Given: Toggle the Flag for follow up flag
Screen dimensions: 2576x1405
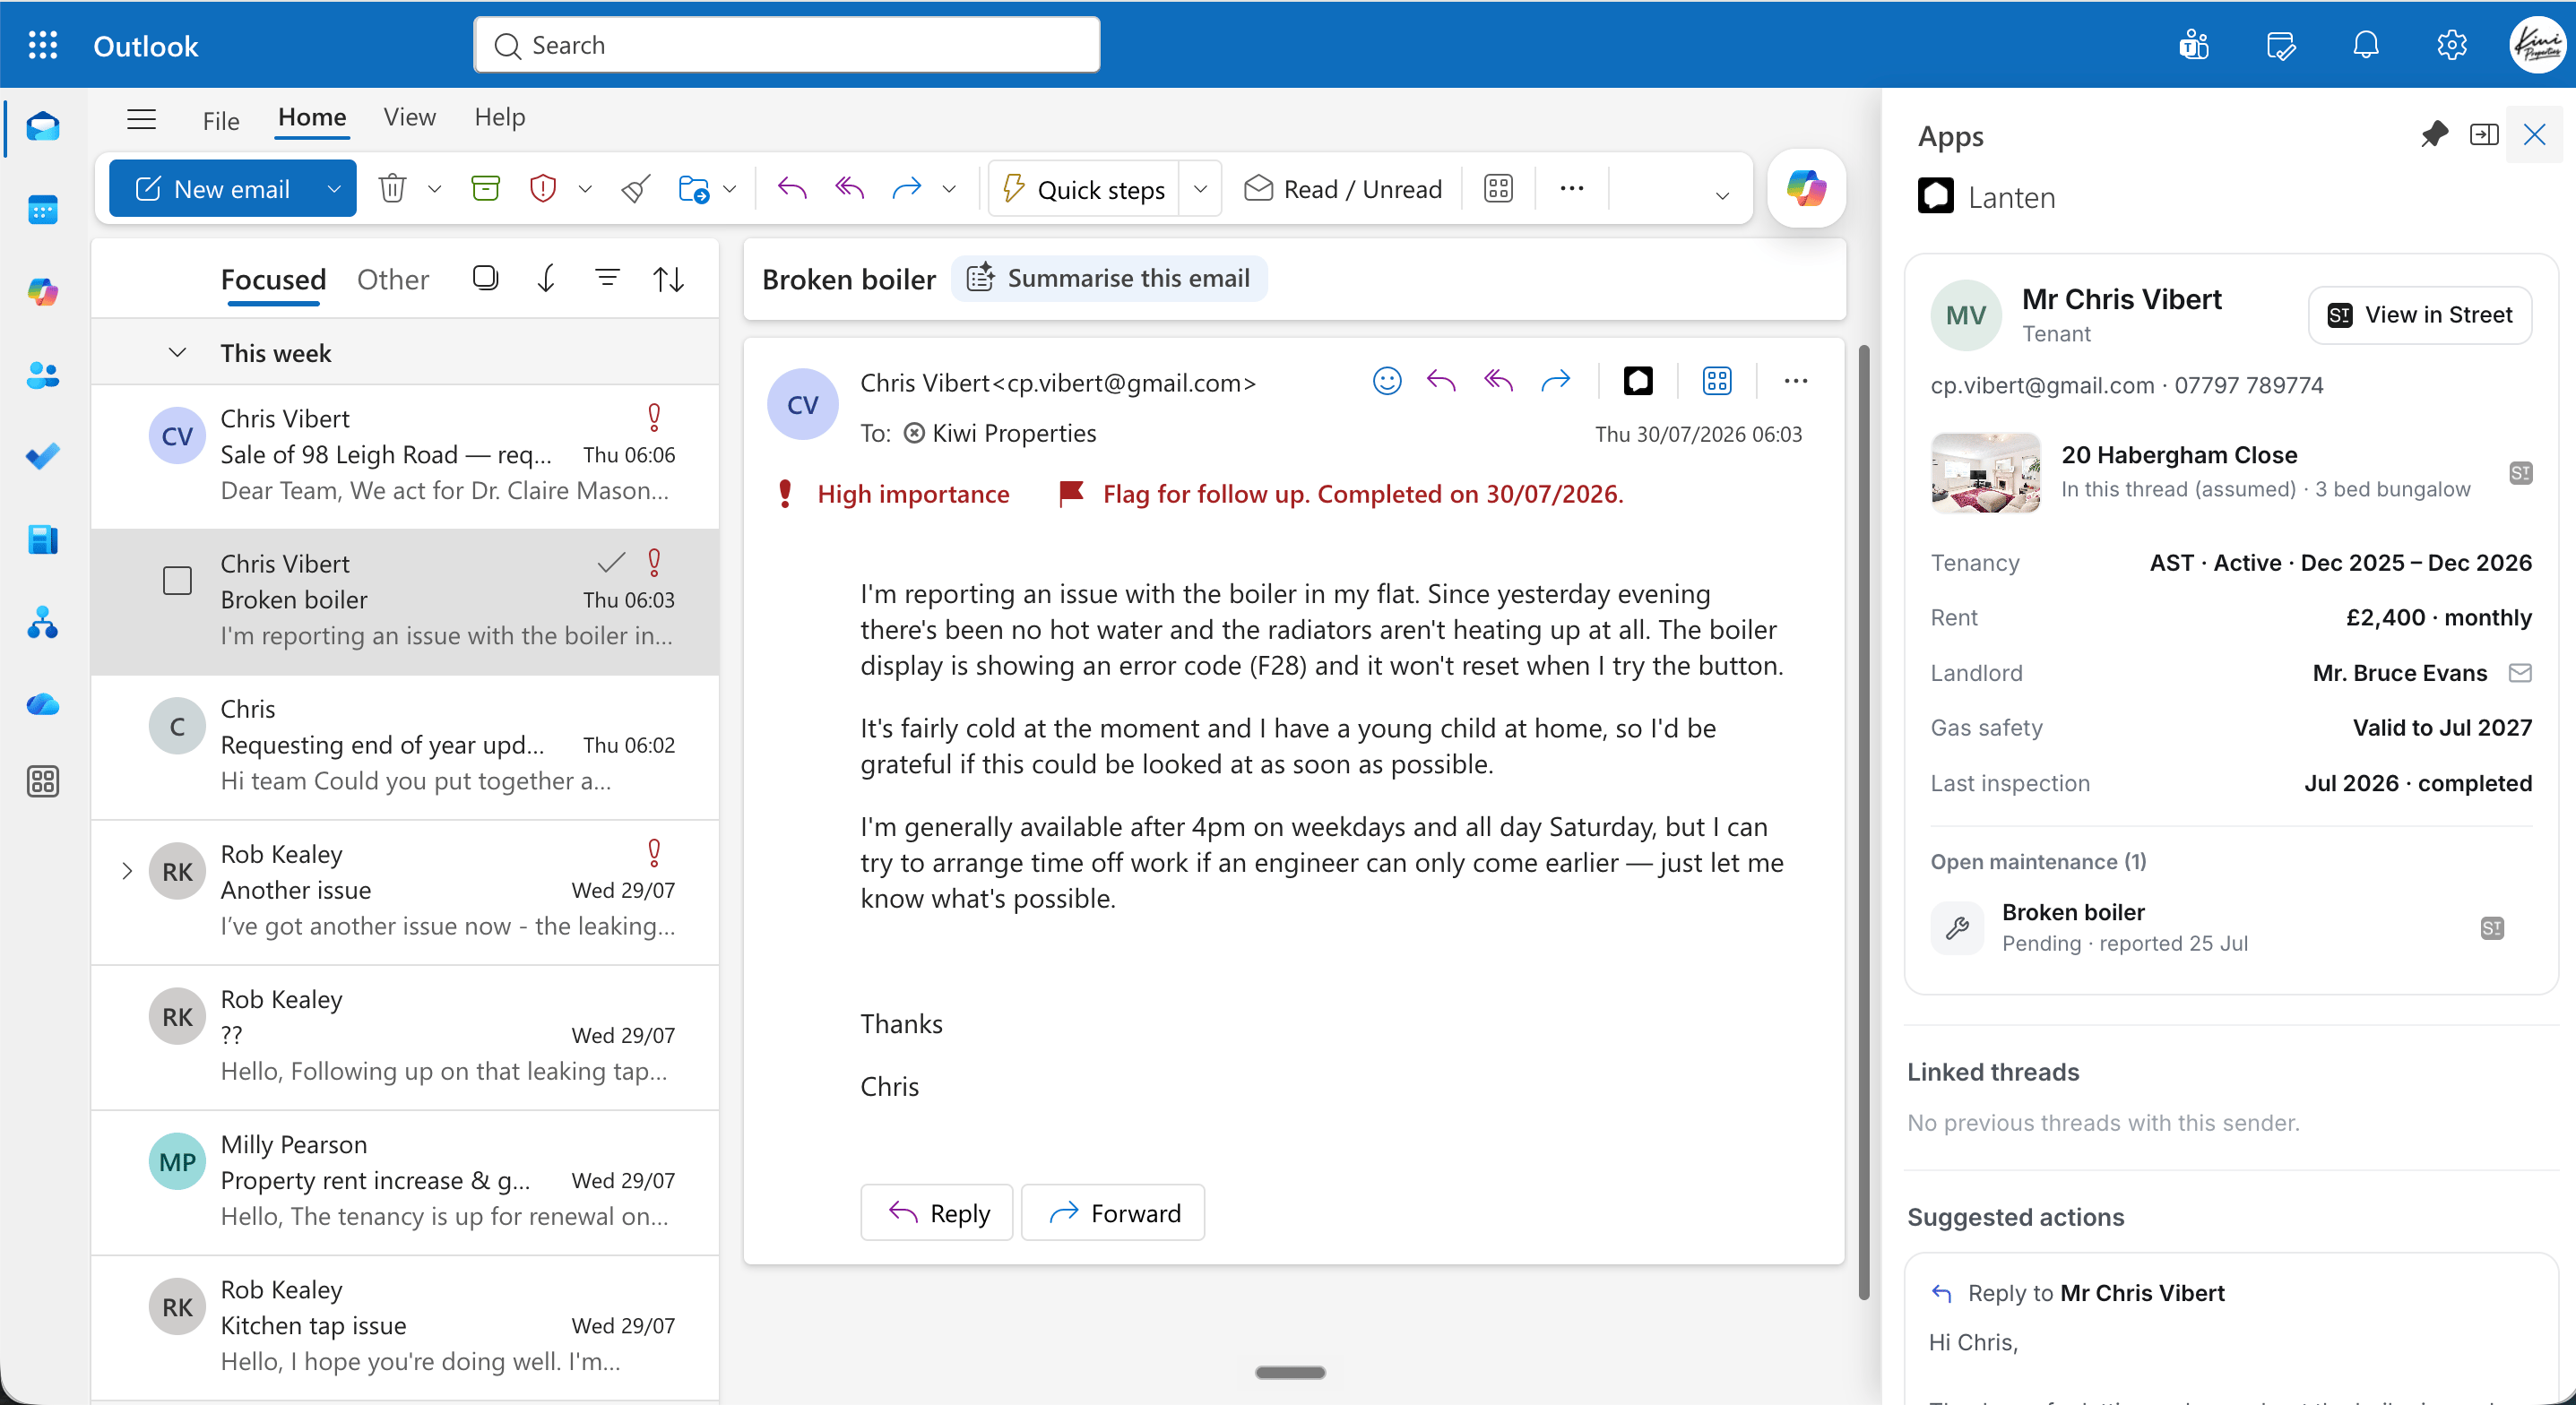Looking at the screenshot, I should coord(1071,494).
